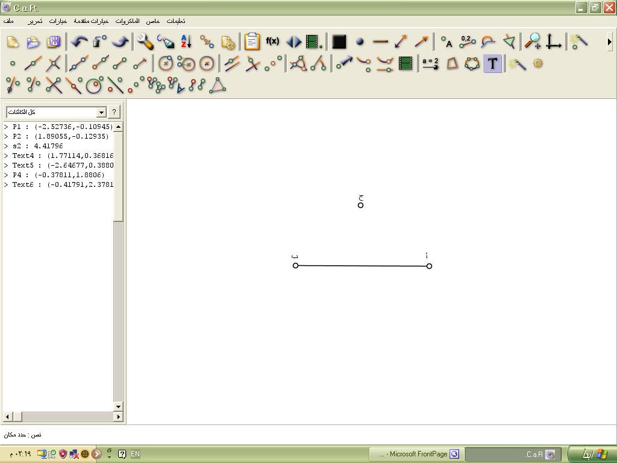Redo with the forward arrow icon
The height and width of the screenshot is (463, 617).
coord(120,42)
